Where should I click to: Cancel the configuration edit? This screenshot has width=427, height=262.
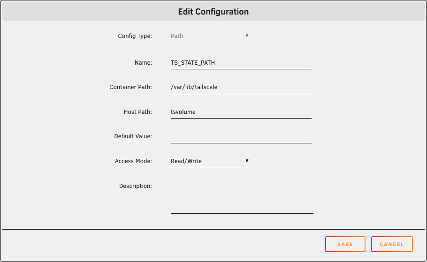391,244
